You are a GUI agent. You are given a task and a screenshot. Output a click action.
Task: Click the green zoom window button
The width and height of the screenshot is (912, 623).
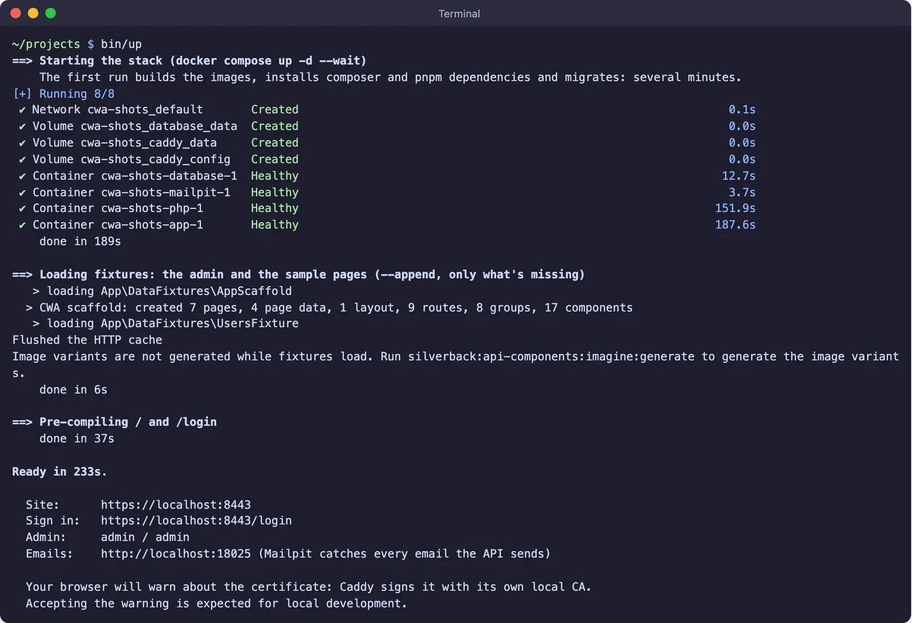pos(51,13)
